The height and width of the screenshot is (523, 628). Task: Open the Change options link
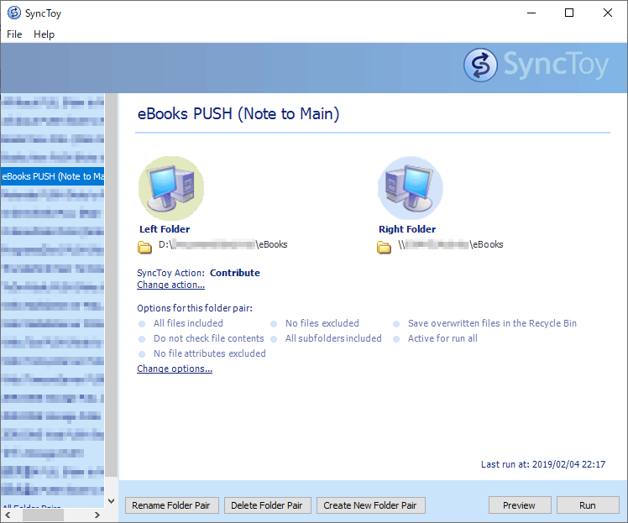coord(175,369)
